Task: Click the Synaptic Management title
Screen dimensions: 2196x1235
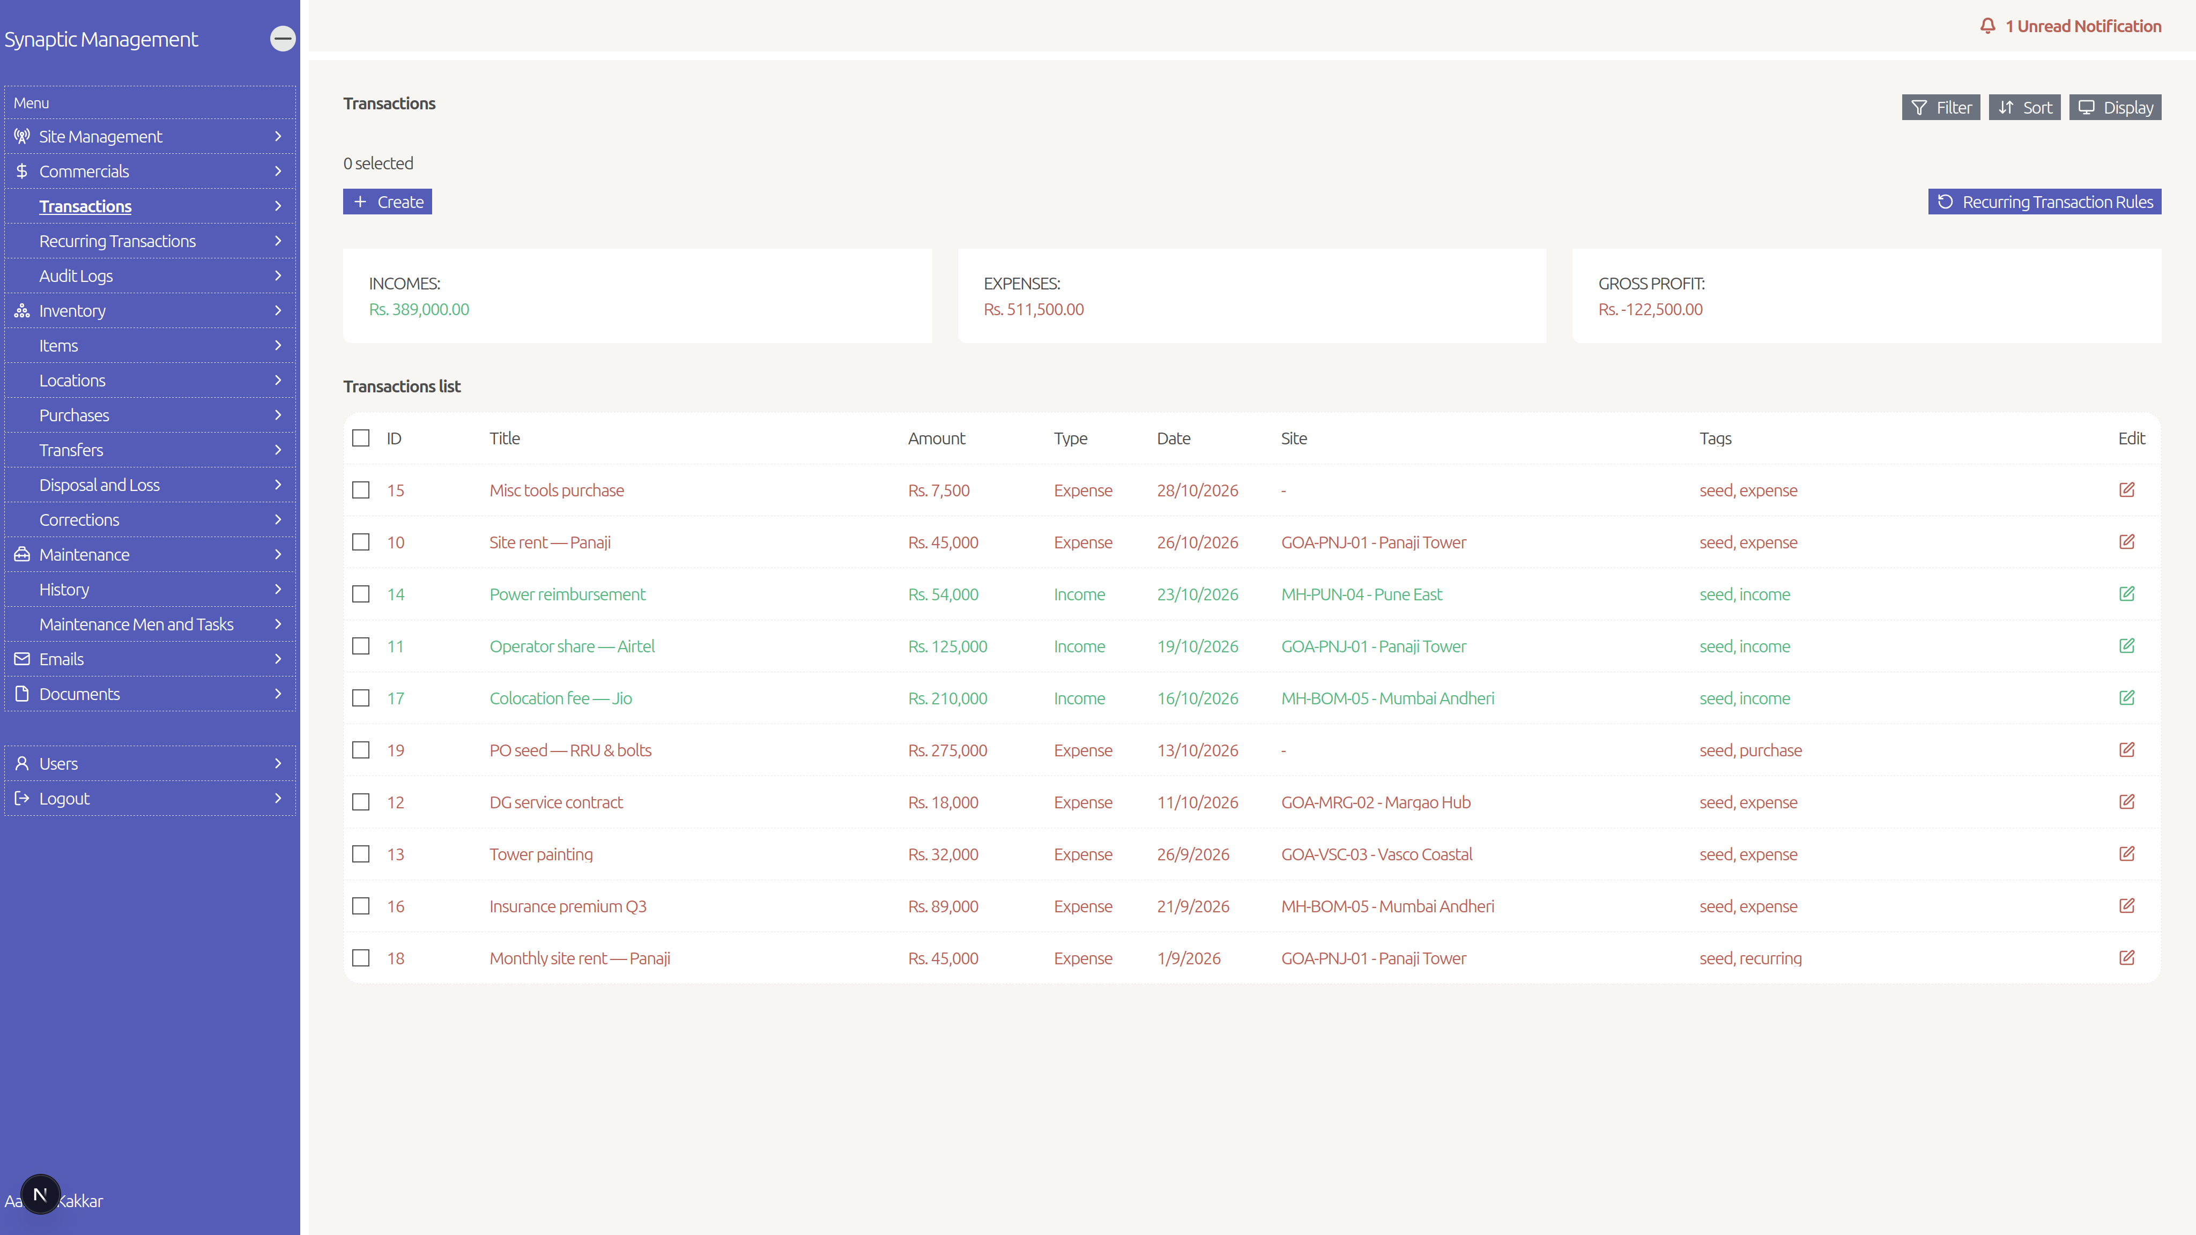Action: click(101, 39)
